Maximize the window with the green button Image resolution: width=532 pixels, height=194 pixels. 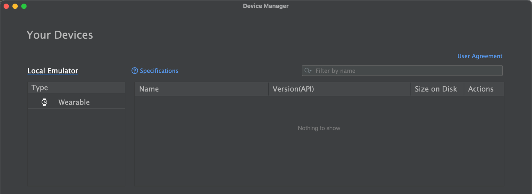[24, 6]
